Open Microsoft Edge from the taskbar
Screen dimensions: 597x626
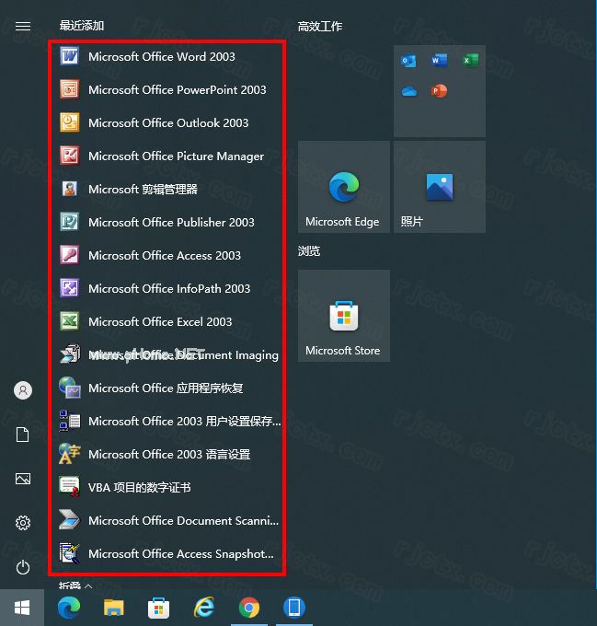coord(69,608)
